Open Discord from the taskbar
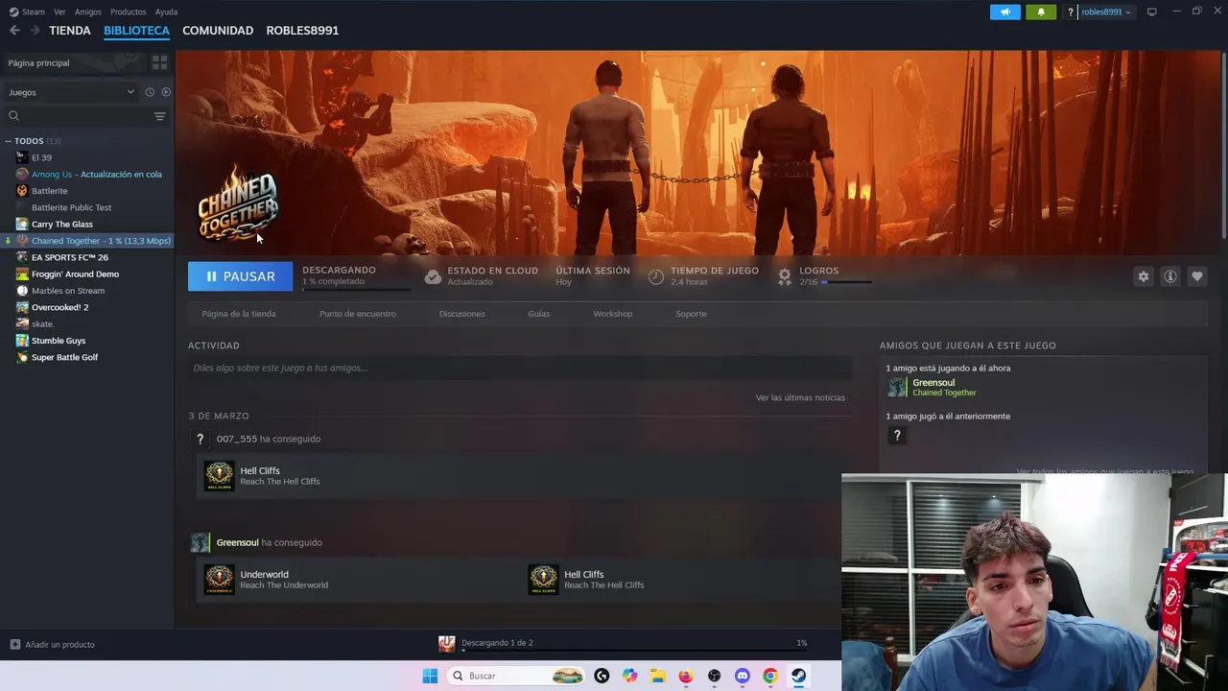This screenshot has width=1228, height=691. tap(742, 676)
